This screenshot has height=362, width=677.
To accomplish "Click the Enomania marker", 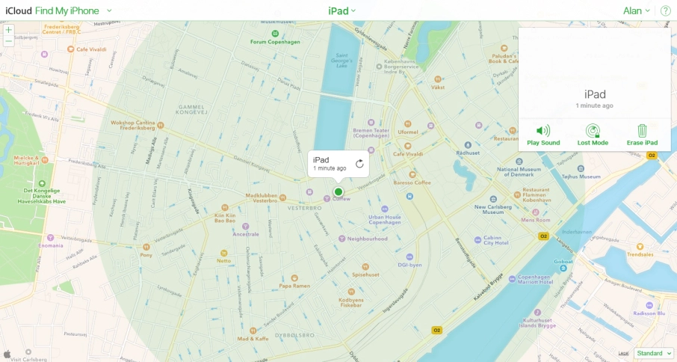I will (50, 238).
